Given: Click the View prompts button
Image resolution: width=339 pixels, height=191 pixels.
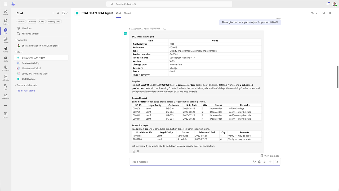Looking at the screenshot, I should 269,156.
